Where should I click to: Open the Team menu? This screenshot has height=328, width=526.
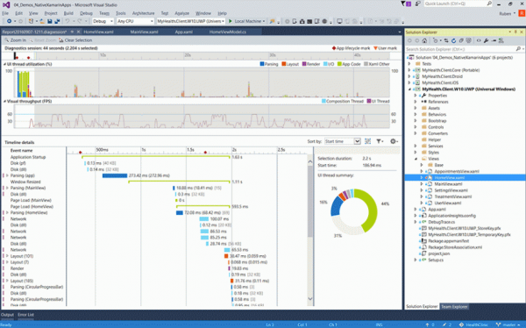[x=104, y=13]
